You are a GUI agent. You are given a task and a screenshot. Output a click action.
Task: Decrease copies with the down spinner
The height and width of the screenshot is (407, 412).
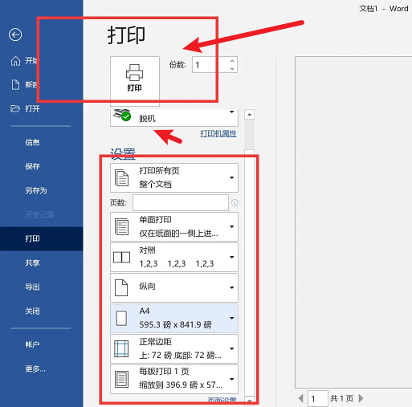tap(232, 69)
